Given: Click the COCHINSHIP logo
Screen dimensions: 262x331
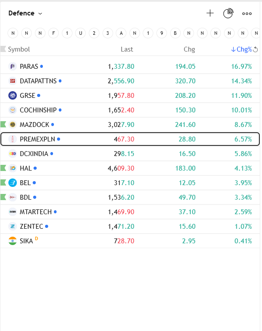Looking at the screenshot, I should [12, 110].
